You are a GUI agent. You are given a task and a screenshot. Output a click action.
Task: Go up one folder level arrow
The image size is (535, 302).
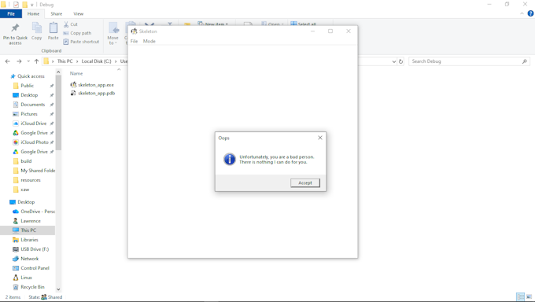point(36,61)
